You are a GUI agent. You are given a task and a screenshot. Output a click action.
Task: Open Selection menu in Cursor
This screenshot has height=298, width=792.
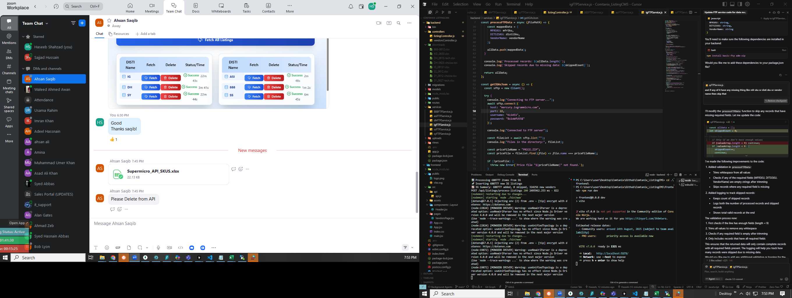tap(461, 4)
